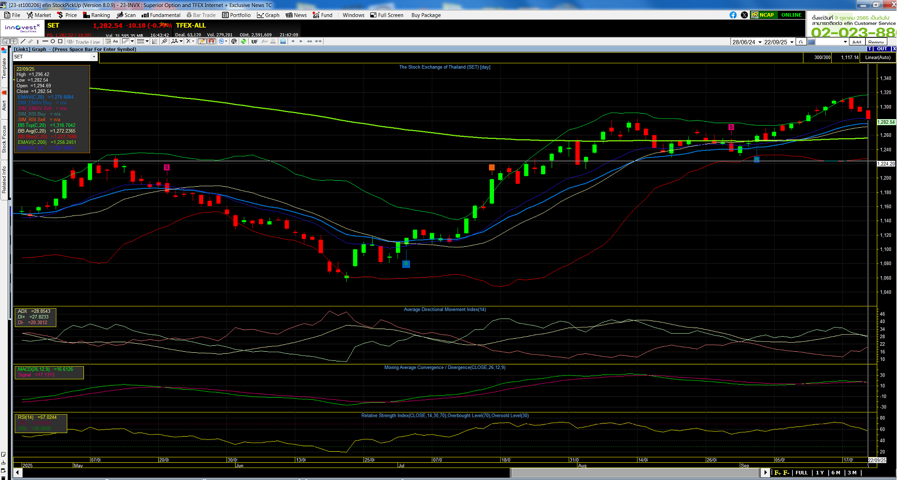Viewport: 898px width, 480px height.
Task: Open the Market menu
Action: 39,15
